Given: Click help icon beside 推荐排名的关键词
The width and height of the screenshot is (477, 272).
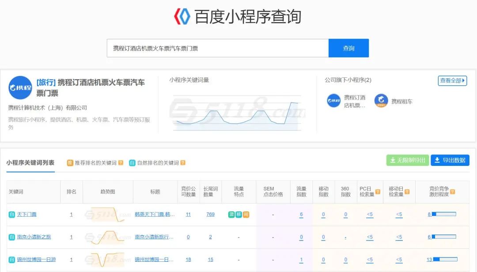Looking at the screenshot, I should [121, 163].
